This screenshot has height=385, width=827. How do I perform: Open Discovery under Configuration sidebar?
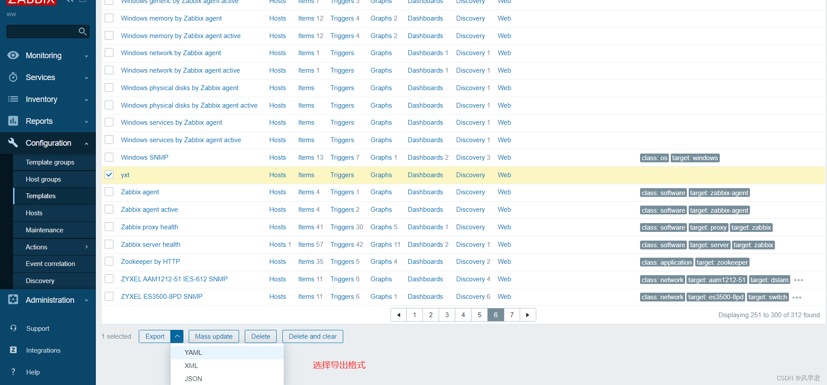coord(40,281)
